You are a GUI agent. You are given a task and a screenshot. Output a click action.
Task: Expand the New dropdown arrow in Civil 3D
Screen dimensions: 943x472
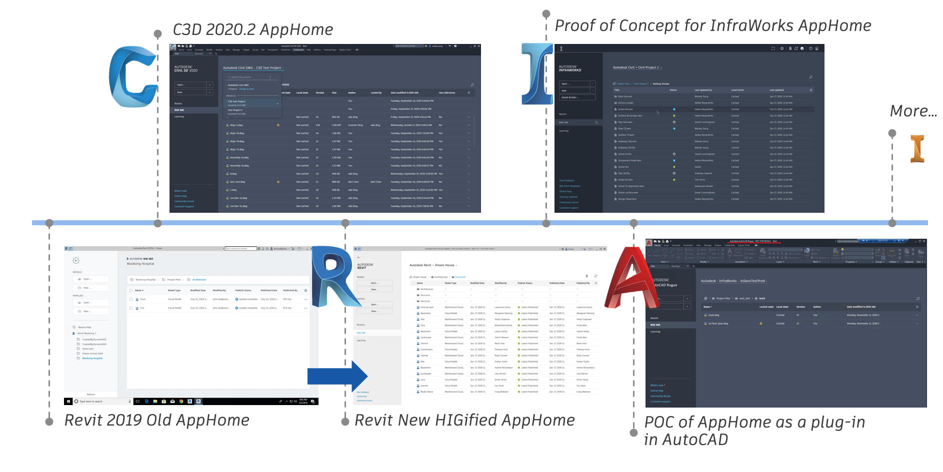tap(210, 92)
